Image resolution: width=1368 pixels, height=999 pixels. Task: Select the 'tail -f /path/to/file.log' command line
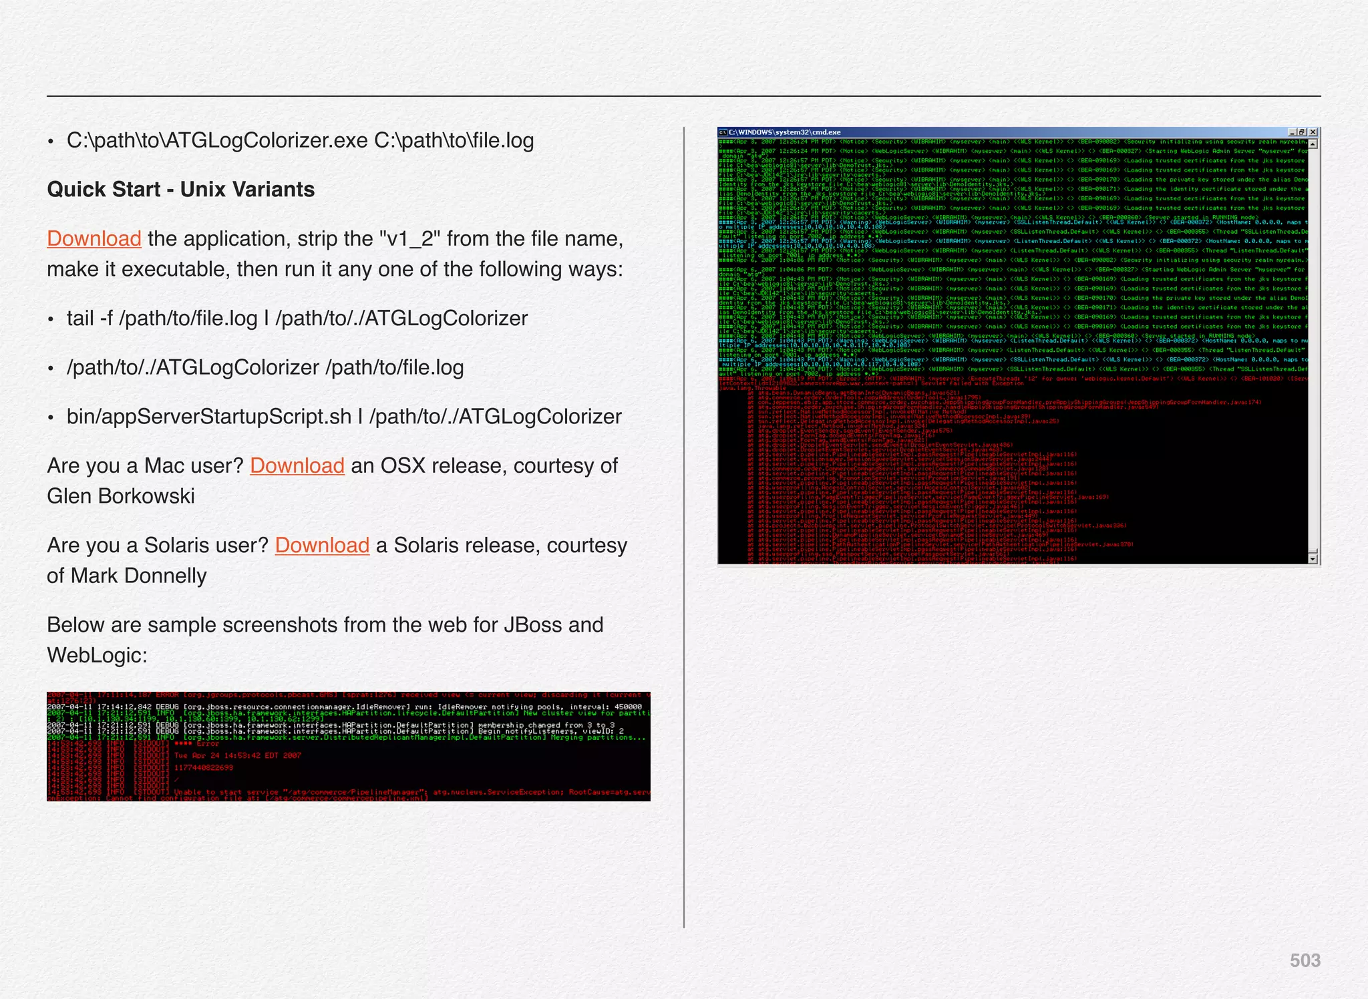pyautogui.click(x=297, y=319)
